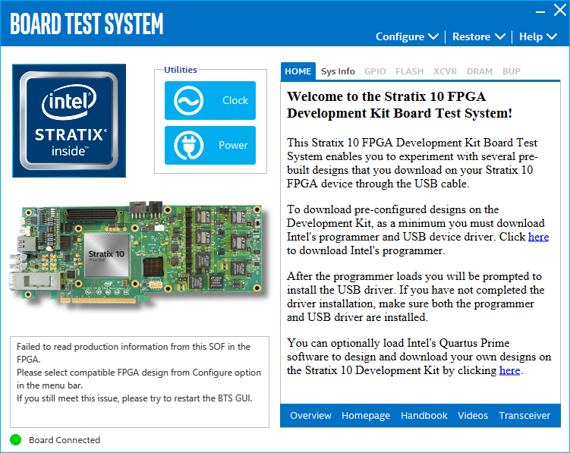The width and height of the screenshot is (570, 453).
Task: Open the Videos link
Action: [x=473, y=416]
